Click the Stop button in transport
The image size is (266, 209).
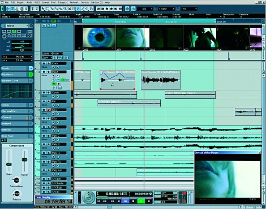coord(133,201)
